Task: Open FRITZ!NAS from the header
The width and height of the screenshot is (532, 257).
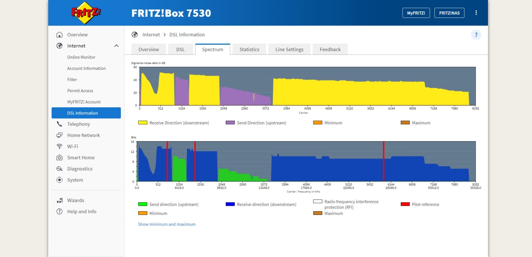Action: coord(449,13)
